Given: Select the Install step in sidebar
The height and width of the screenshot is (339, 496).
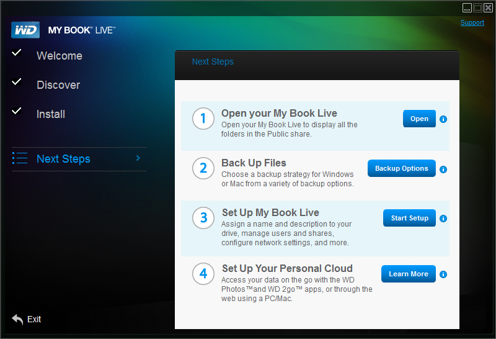Looking at the screenshot, I should tap(51, 114).
